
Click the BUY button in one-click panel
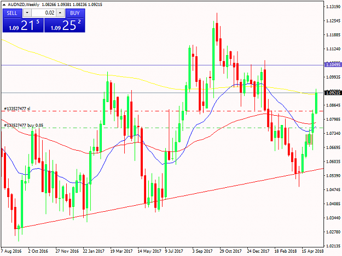[75, 13]
